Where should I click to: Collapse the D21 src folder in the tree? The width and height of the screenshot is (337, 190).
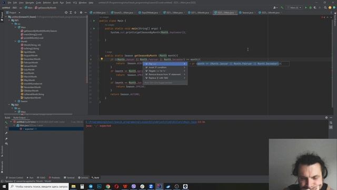(13, 24)
